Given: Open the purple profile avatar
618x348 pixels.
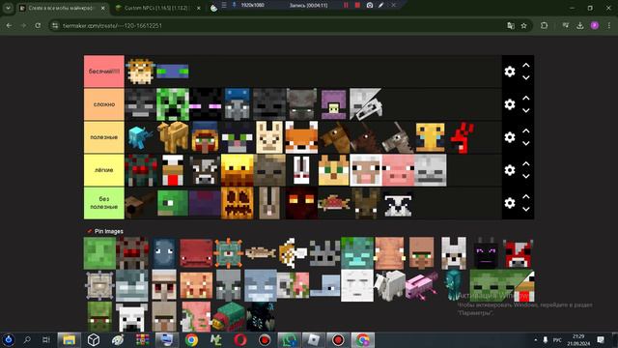Looking at the screenshot, I should click(595, 26).
